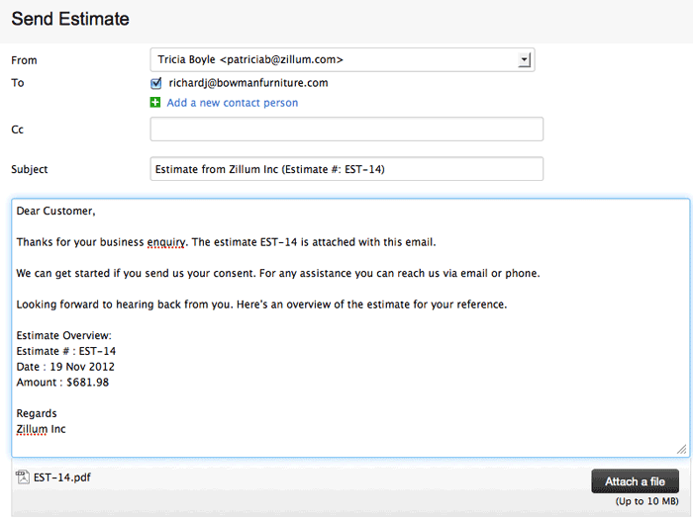Click the From dropdown arrow

point(525,60)
